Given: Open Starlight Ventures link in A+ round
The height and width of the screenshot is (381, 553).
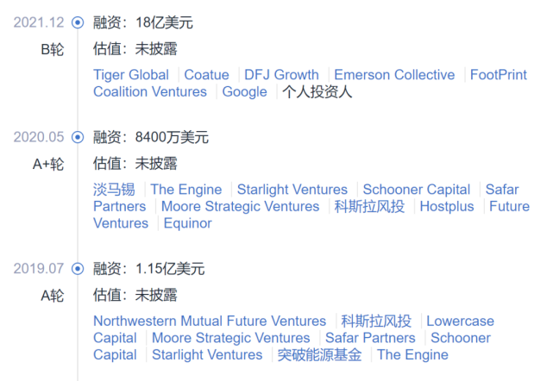Looking at the screenshot, I should click(292, 190).
